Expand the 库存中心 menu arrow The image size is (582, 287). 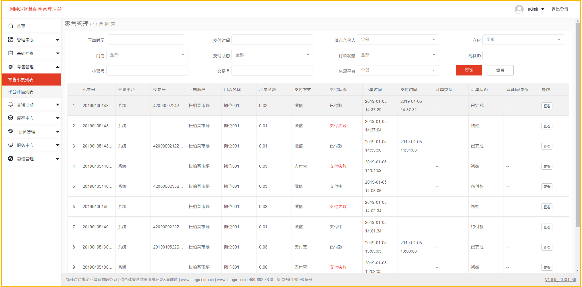57,118
